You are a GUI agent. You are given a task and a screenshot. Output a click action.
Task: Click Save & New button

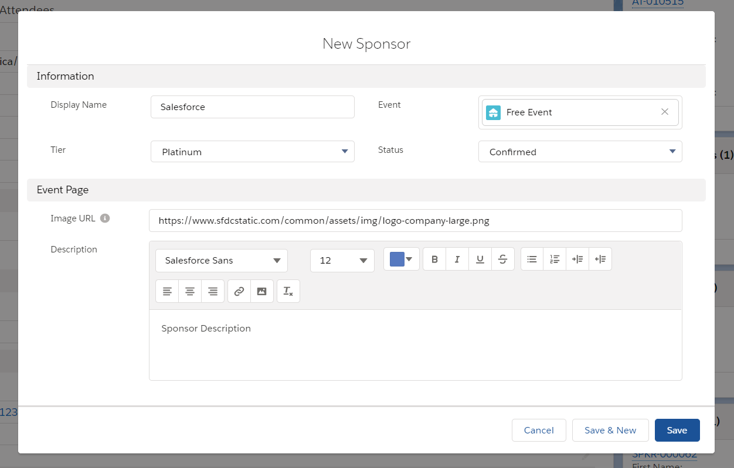tap(610, 430)
